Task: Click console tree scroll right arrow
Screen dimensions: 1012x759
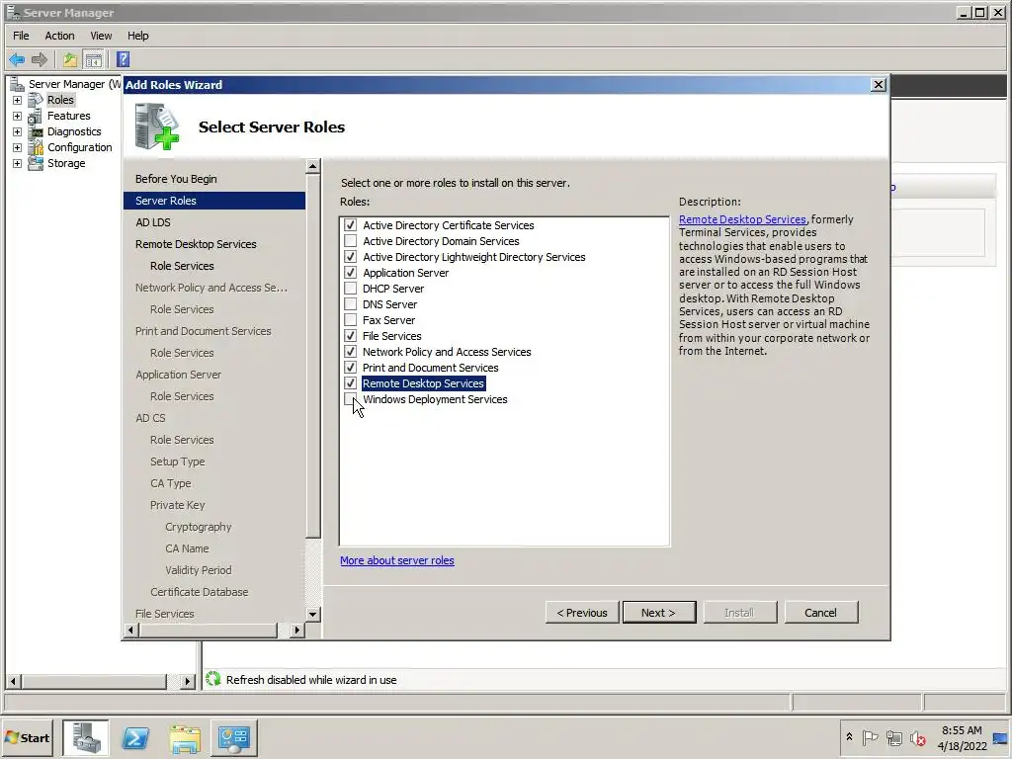Action: click(188, 681)
